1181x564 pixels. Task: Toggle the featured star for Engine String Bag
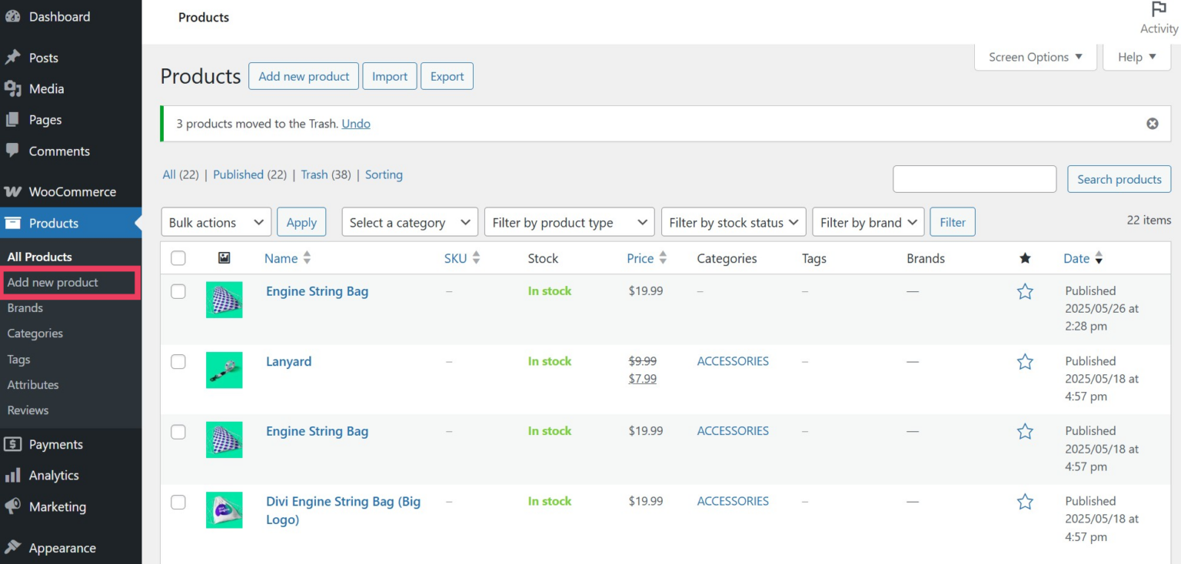pyautogui.click(x=1025, y=291)
